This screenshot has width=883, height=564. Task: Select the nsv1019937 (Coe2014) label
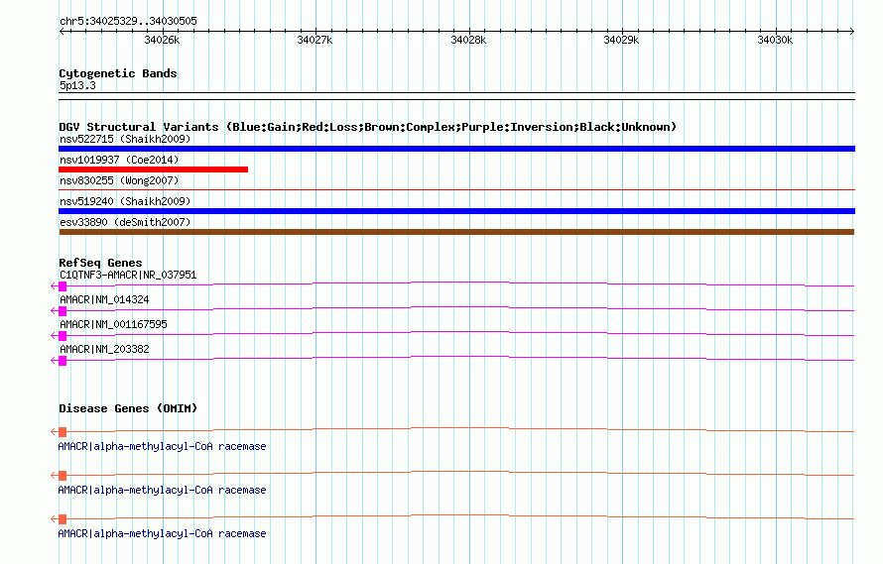point(119,160)
